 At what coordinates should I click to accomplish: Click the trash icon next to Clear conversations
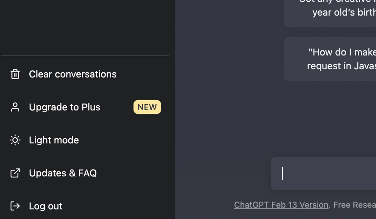tap(15, 74)
